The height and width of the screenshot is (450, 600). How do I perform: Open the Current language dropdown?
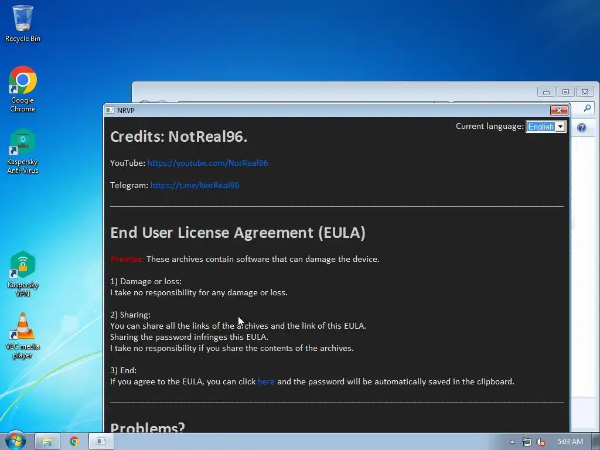point(546,127)
